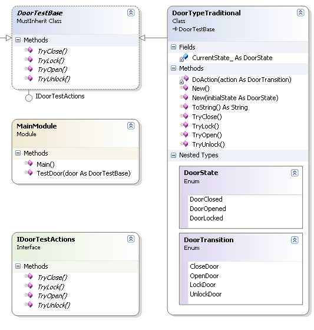Select the IDoorTestActions interface title

[x=46, y=239]
